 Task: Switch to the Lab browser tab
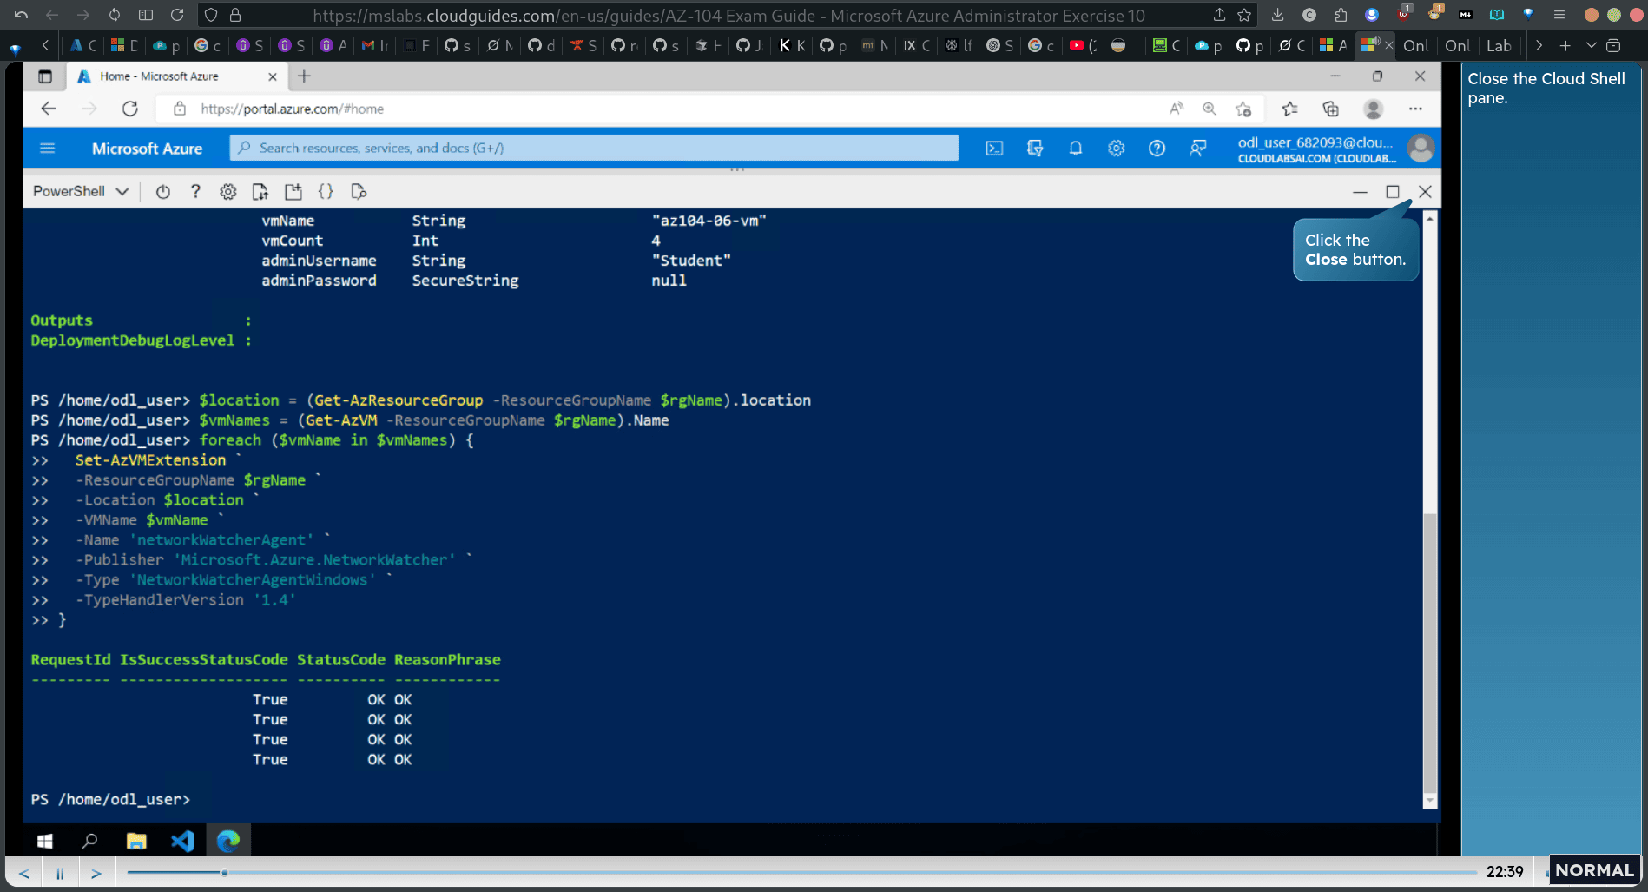[x=1499, y=45]
